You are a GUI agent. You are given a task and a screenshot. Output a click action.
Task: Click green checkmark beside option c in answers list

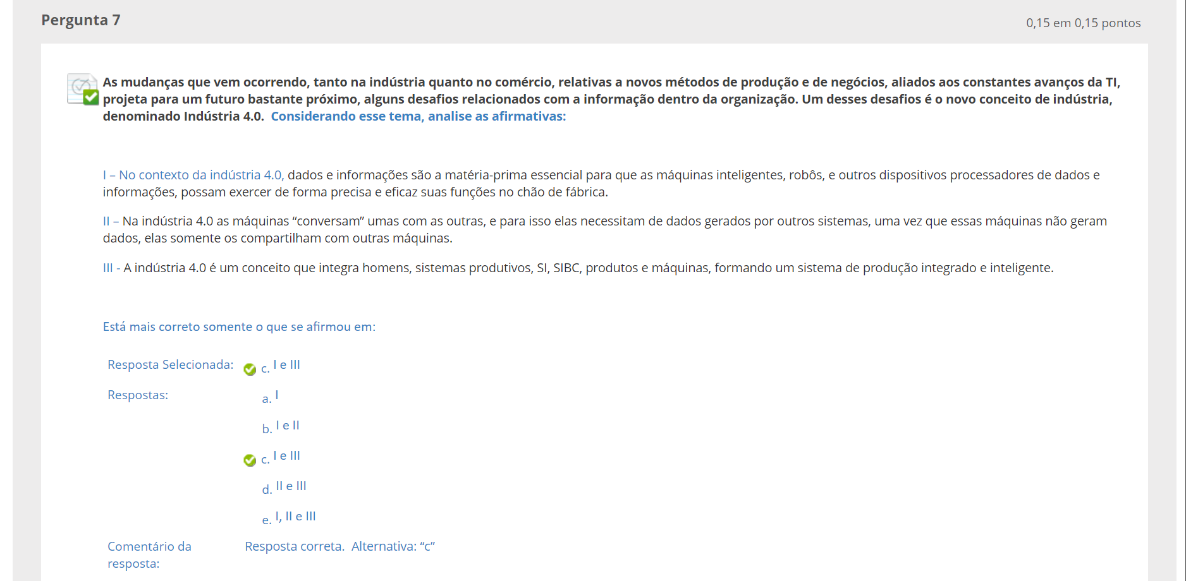click(250, 460)
